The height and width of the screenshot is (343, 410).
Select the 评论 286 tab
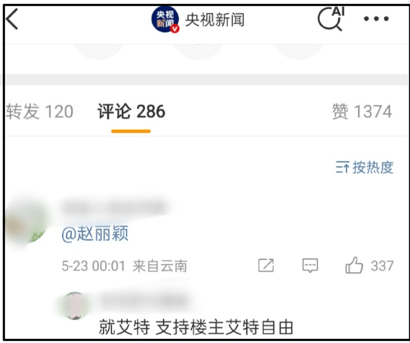pyautogui.click(x=131, y=111)
